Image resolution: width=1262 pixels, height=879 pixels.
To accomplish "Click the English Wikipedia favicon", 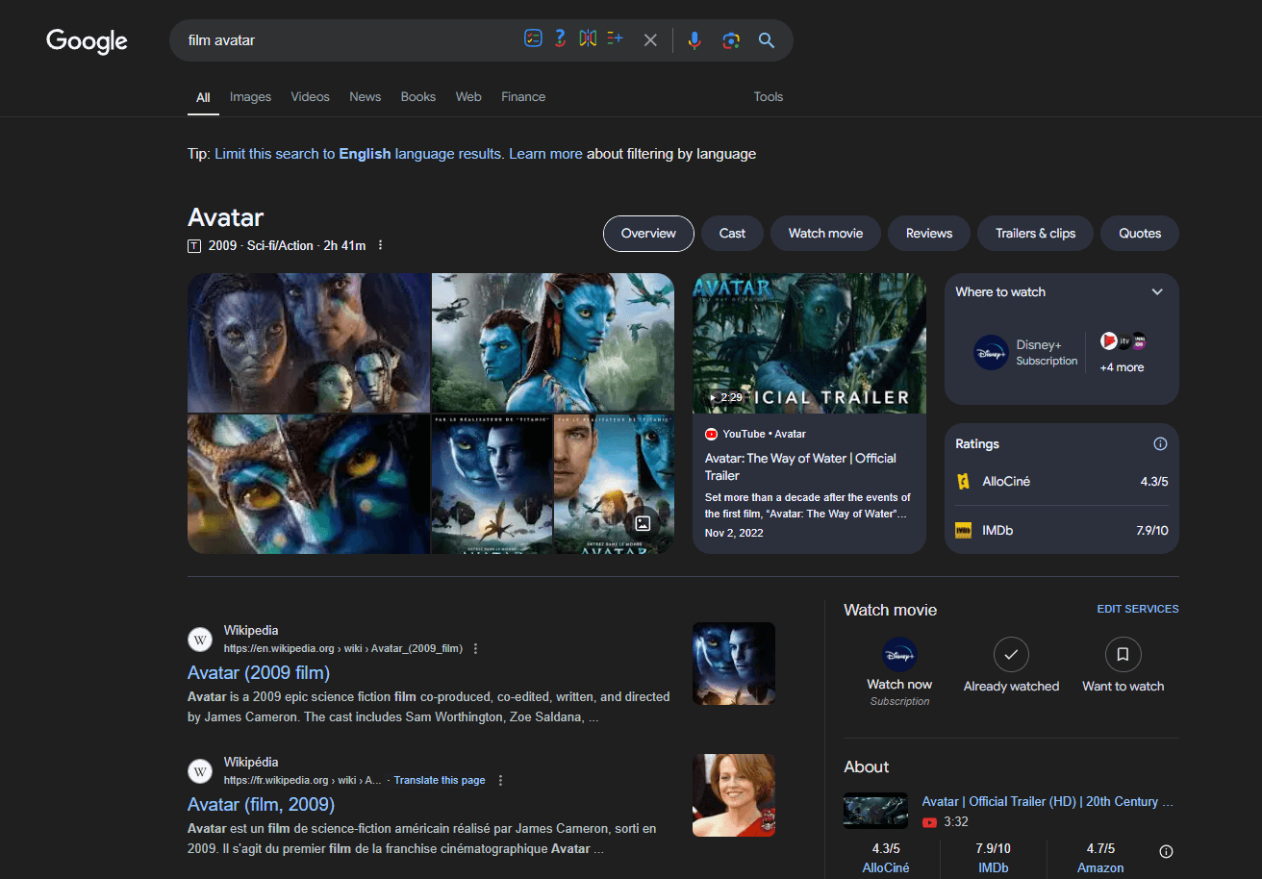I will pyautogui.click(x=200, y=640).
